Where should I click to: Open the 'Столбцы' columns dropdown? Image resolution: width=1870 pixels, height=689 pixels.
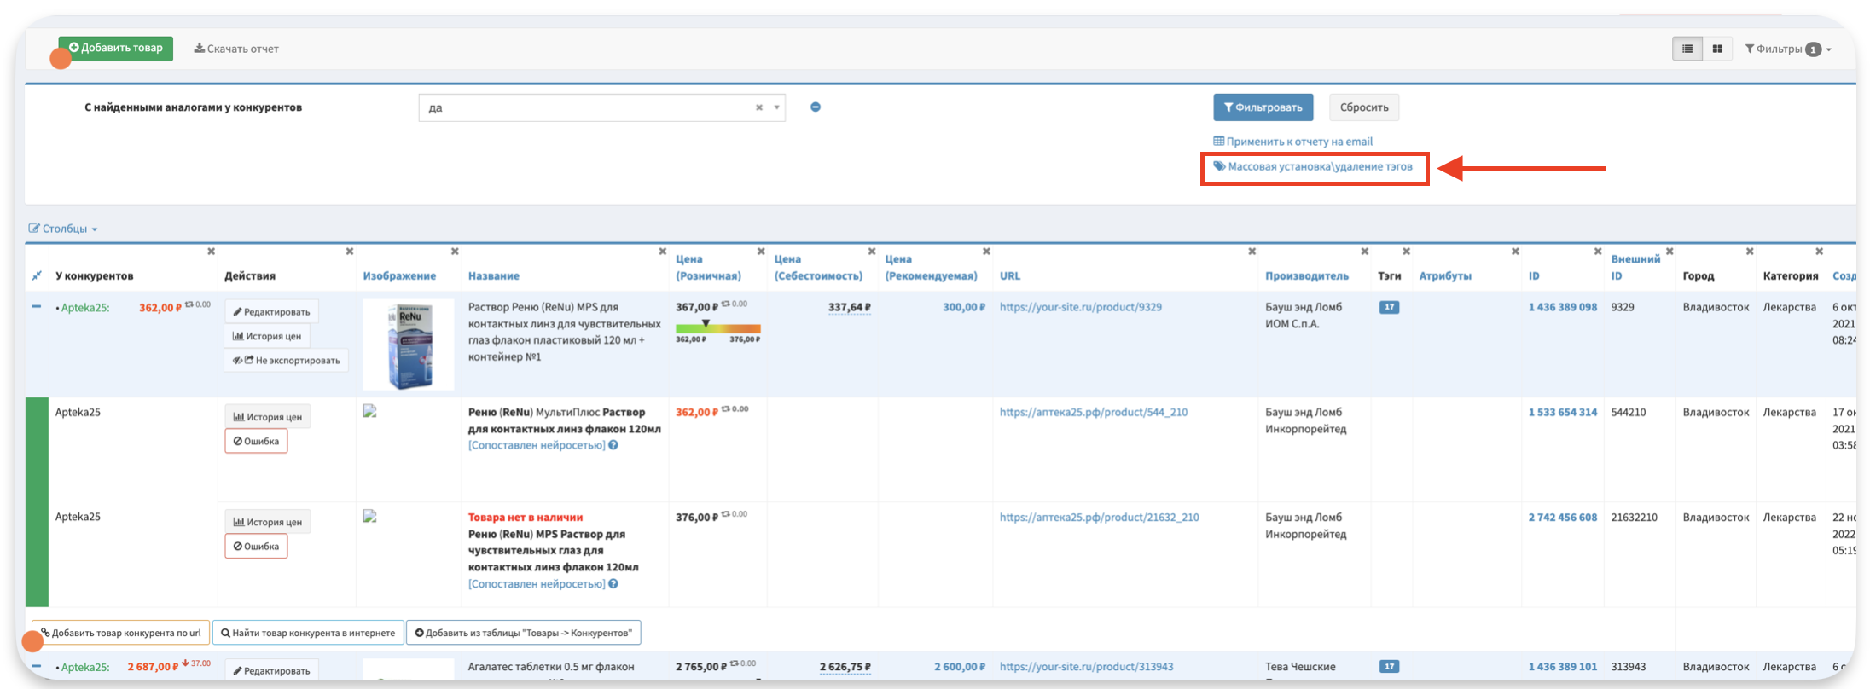coord(63,229)
